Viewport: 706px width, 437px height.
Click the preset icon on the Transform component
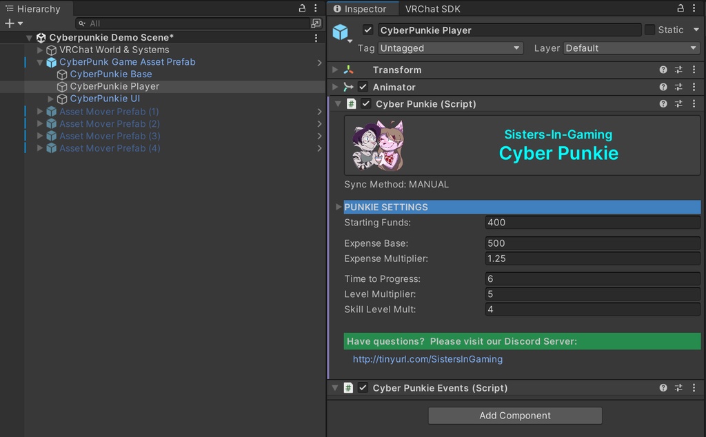coord(678,70)
